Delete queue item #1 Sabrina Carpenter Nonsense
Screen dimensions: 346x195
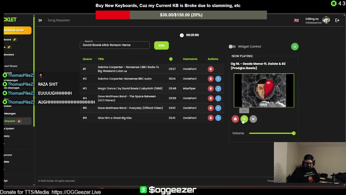[211, 69]
